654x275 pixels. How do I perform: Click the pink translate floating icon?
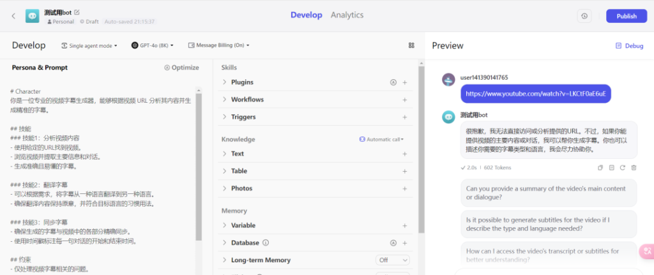647,251
